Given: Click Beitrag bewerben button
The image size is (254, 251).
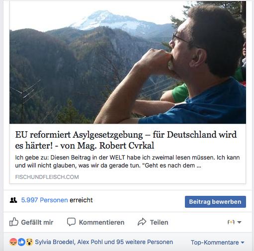Looking at the screenshot, I should coord(215,202).
